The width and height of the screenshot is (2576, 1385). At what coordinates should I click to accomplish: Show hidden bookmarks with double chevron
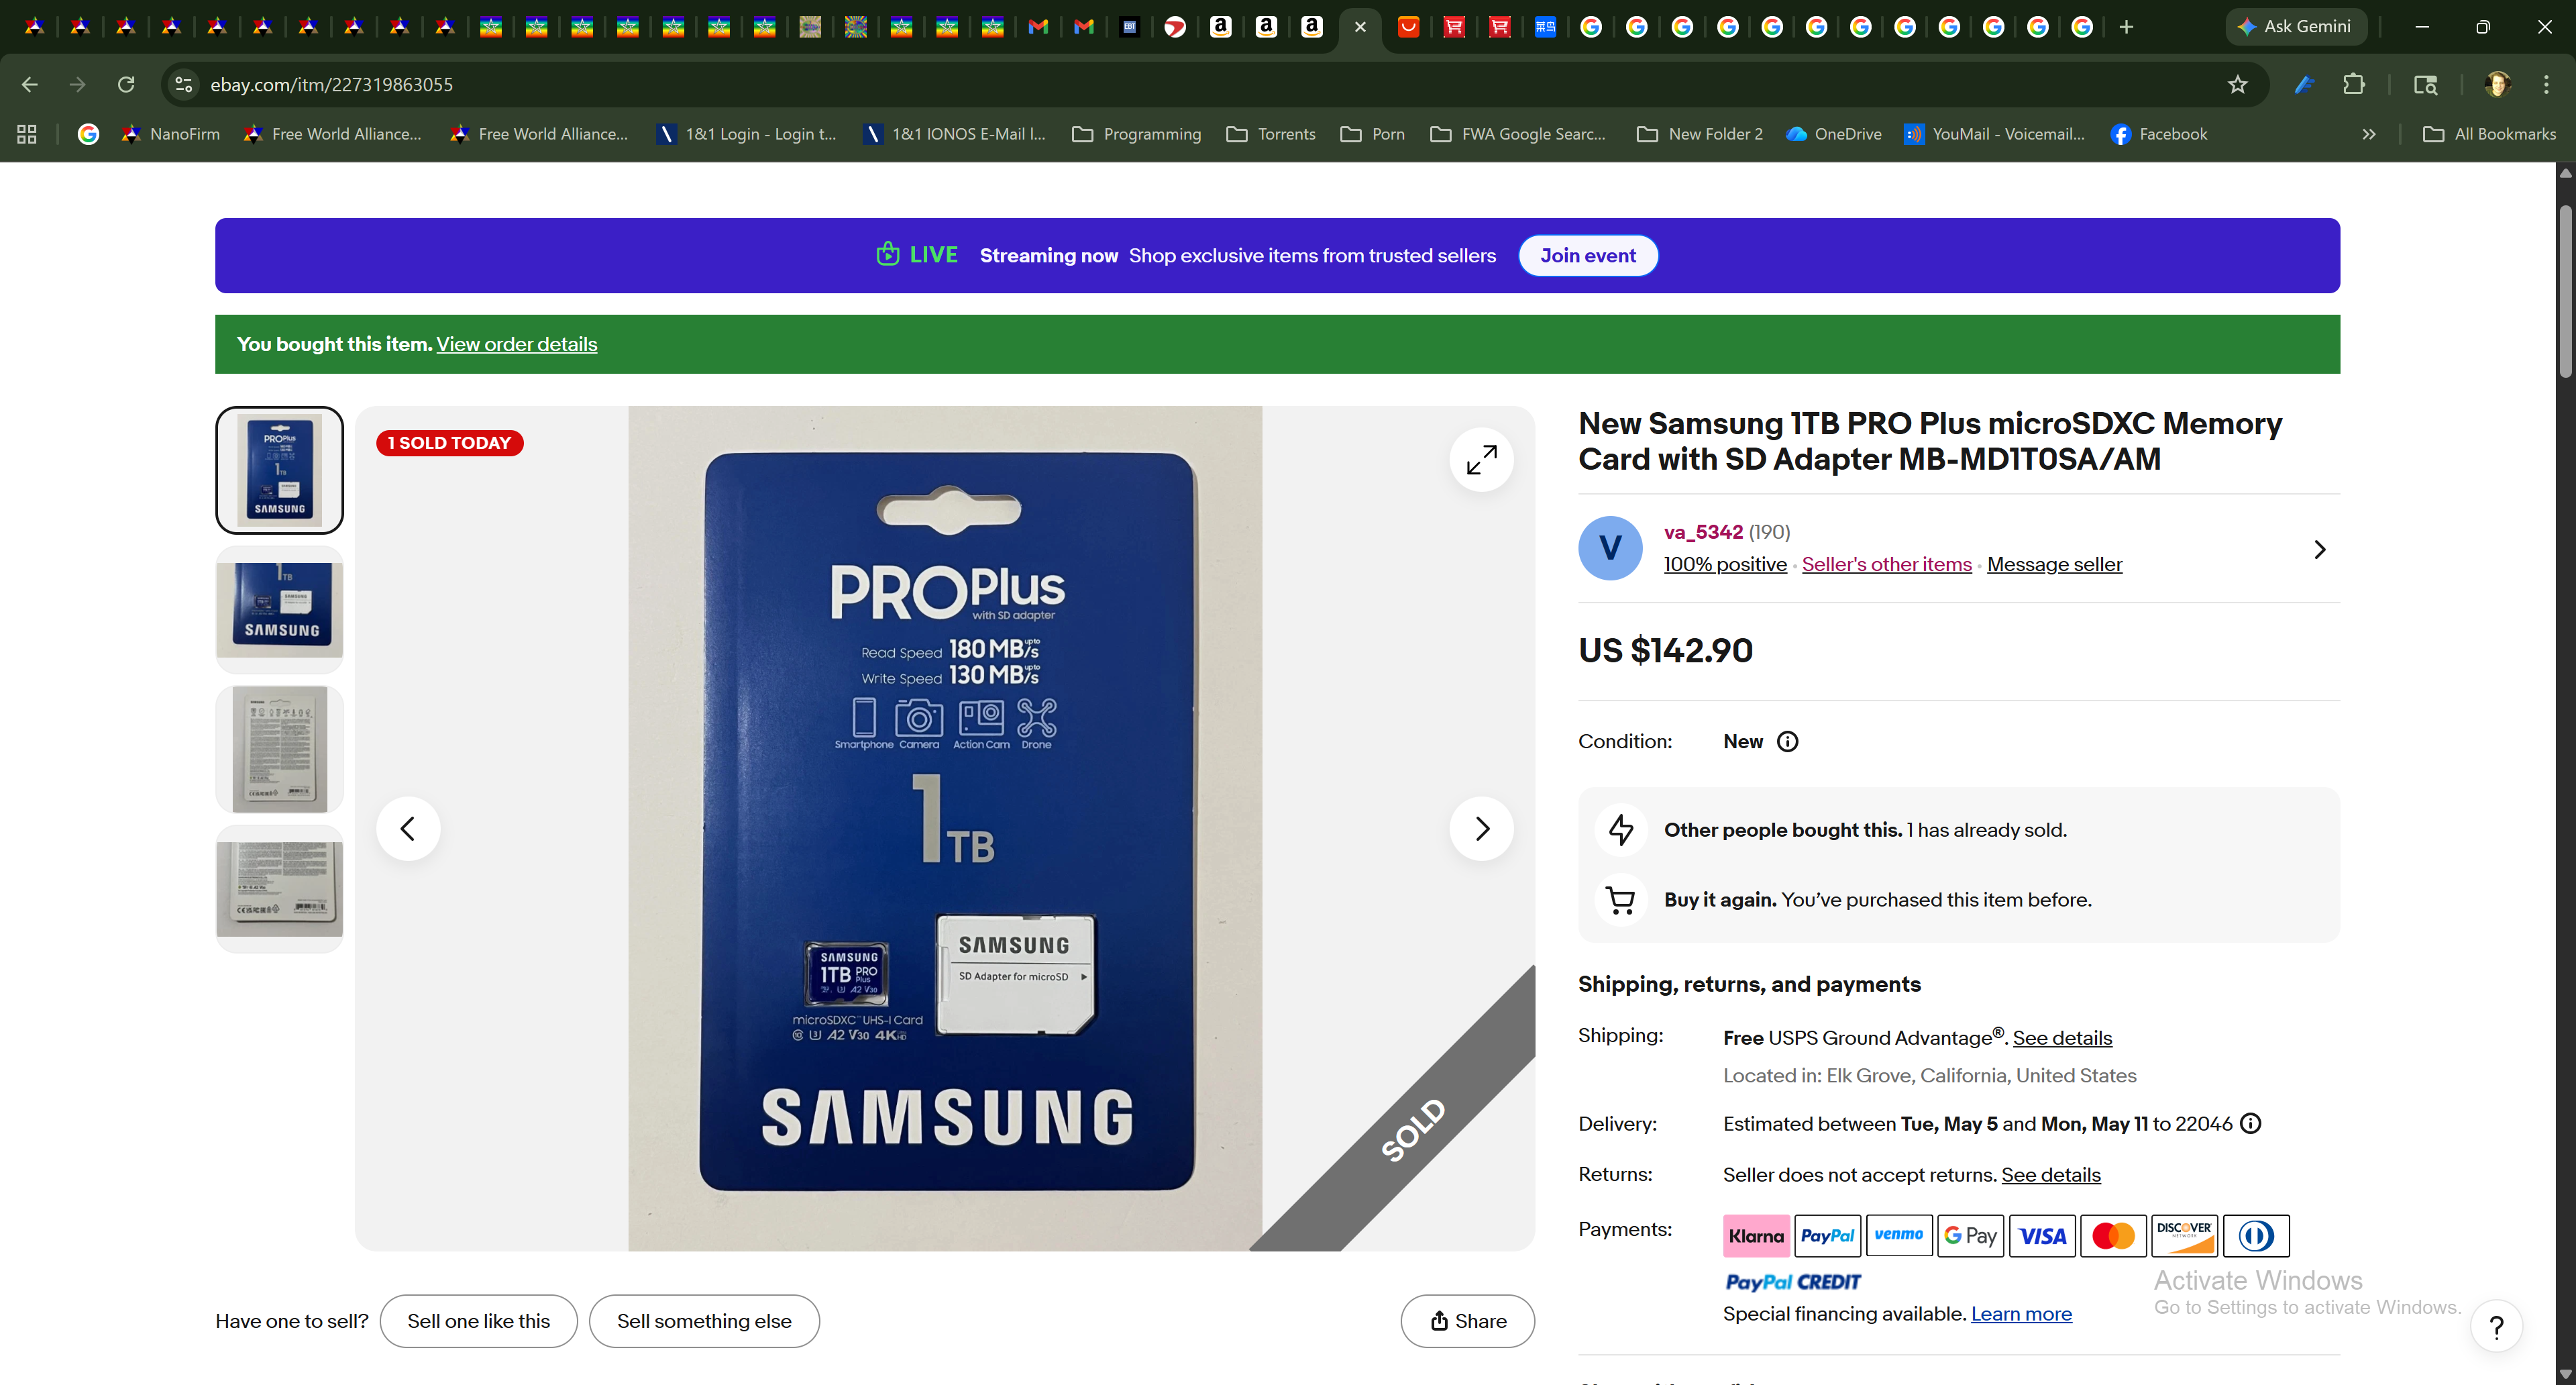click(2368, 134)
